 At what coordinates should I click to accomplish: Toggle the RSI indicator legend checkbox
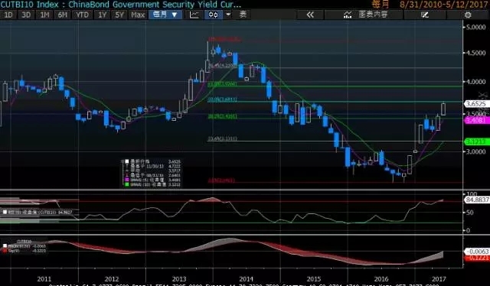click(x=5, y=212)
